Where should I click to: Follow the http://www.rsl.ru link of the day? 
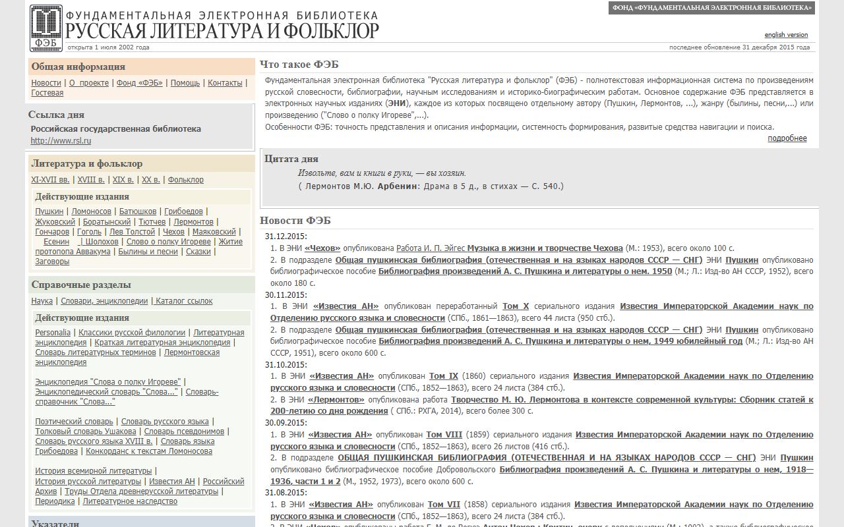pos(61,141)
